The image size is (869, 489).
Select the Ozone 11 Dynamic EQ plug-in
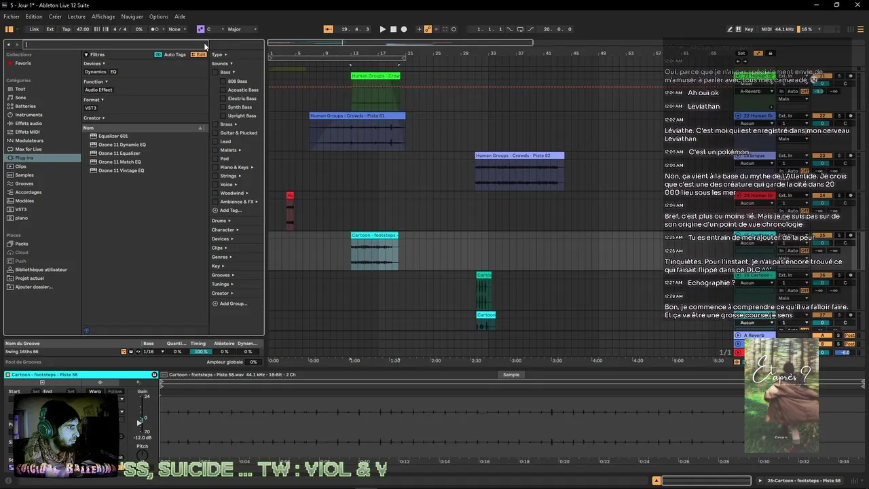122,145
